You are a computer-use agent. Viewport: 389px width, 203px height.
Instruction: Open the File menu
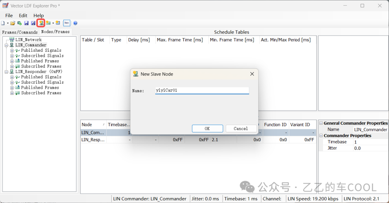[x=9, y=15]
